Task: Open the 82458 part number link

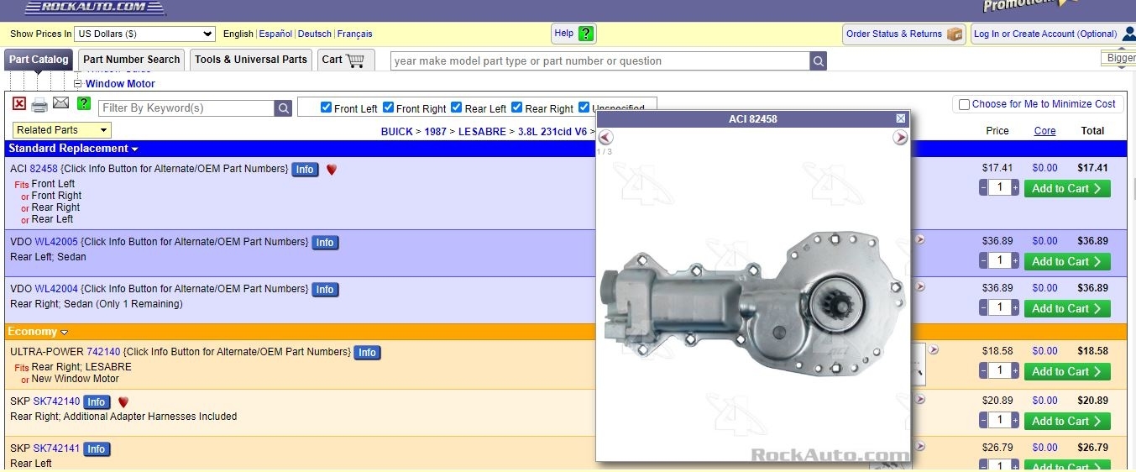Action: pos(44,169)
